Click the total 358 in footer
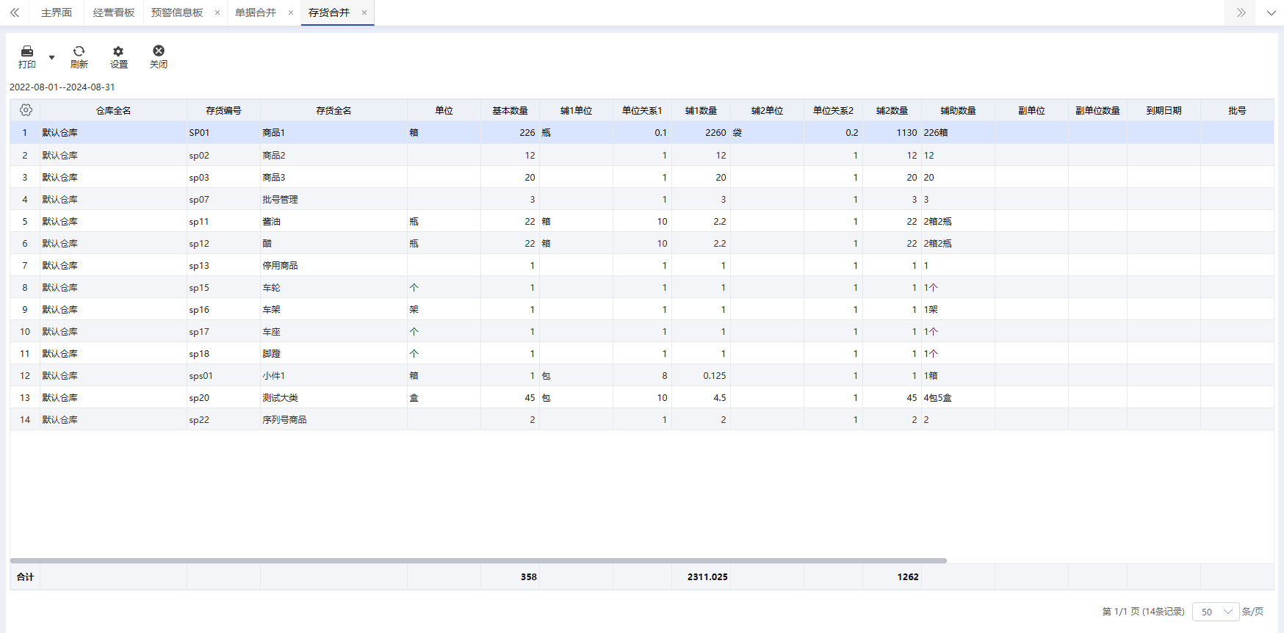The image size is (1284, 633). (x=529, y=576)
